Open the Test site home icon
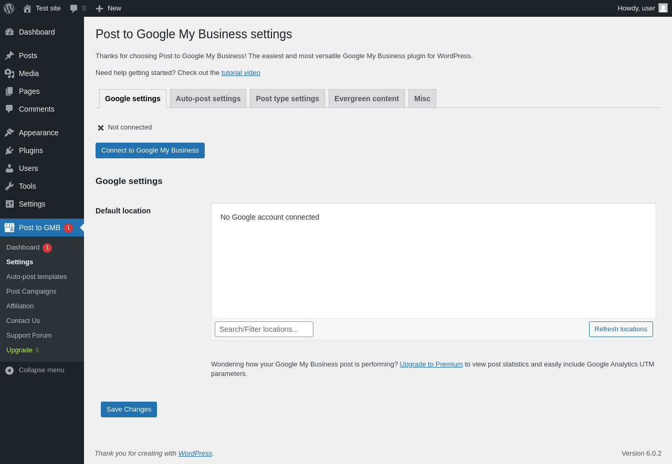Screen dimensions: 672x464 click(x=27, y=8)
